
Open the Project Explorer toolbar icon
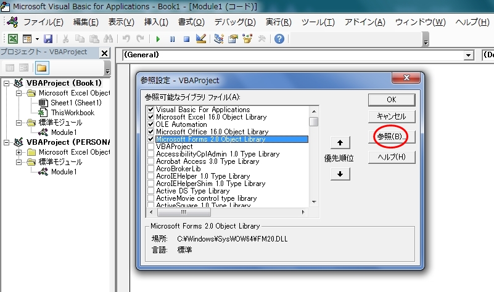(218, 39)
